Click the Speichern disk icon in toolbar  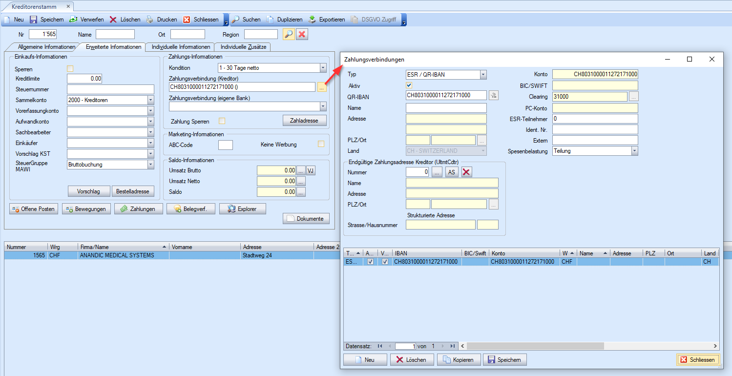pyautogui.click(x=33, y=20)
